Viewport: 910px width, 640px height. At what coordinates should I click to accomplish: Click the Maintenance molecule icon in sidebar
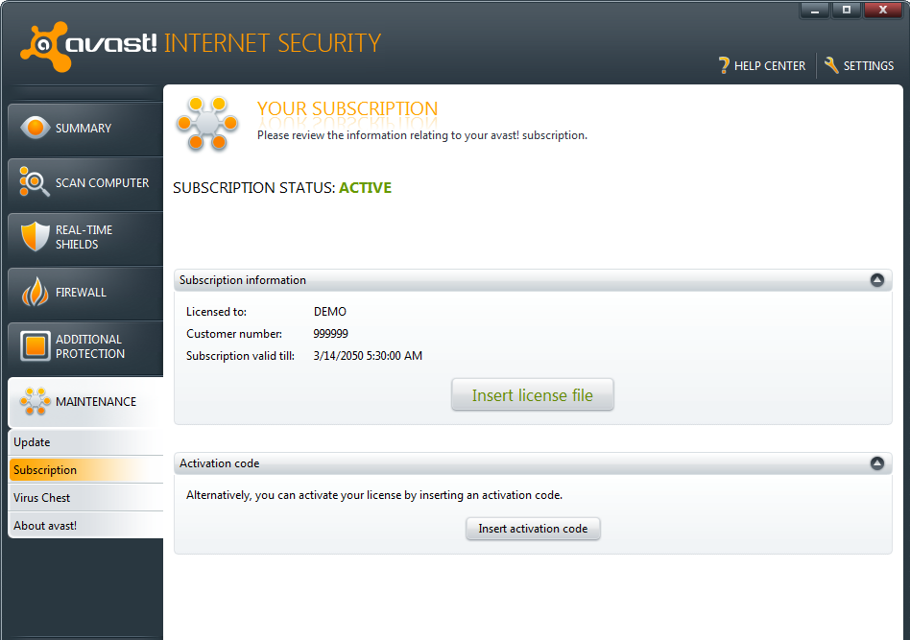pyautogui.click(x=35, y=401)
